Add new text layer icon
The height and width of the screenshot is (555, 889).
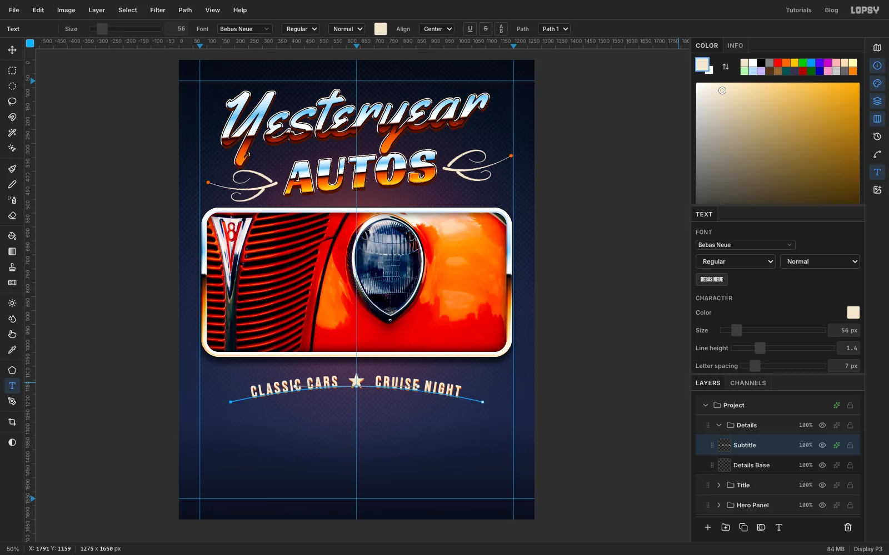(x=779, y=527)
